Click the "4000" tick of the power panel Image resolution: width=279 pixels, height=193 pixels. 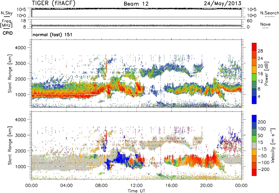(20, 48)
